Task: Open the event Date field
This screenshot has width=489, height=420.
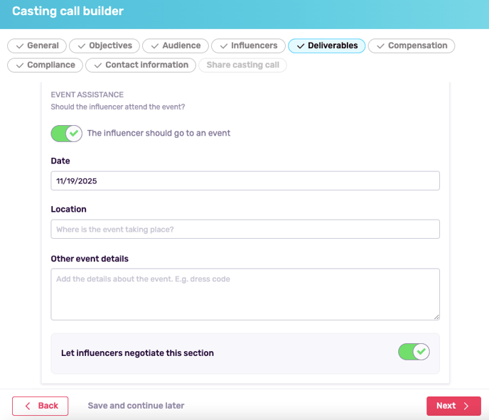Action: 245,181
